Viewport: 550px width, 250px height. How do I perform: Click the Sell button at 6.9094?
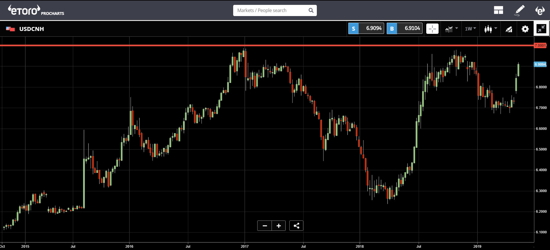click(x=366, y=28)
